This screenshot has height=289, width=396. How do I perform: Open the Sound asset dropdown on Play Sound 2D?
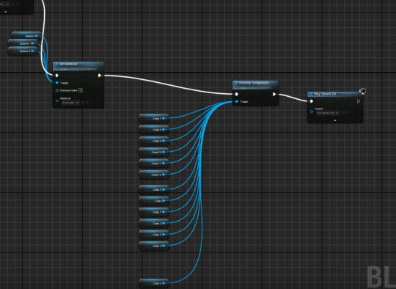328,113
